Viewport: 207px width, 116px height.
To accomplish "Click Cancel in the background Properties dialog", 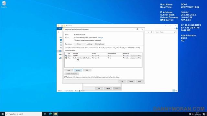I will [108, 88].
